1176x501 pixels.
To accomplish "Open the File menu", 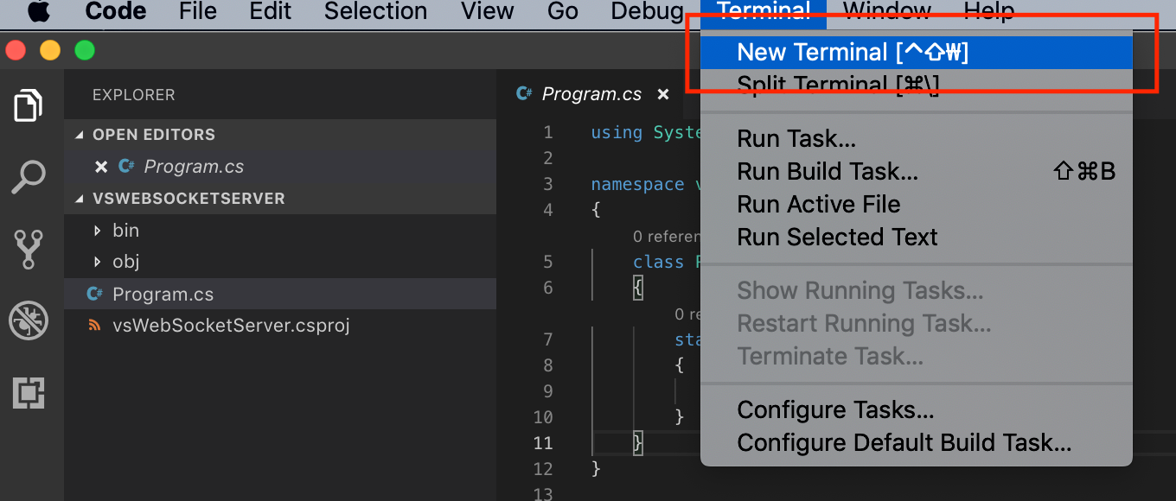I will tap(198, 11).
